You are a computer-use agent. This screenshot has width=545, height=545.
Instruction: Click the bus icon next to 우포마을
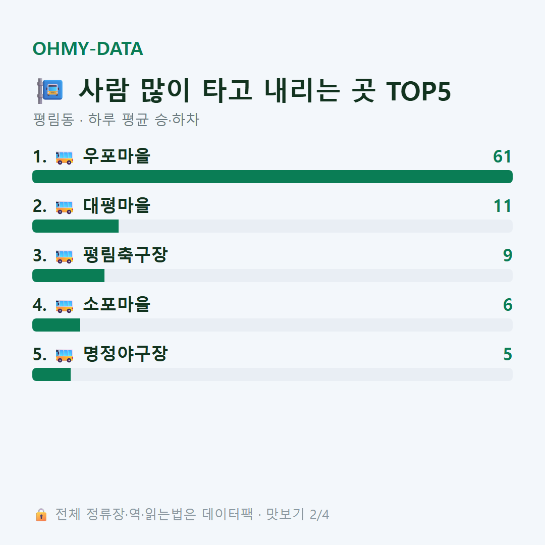click(64, 157)
